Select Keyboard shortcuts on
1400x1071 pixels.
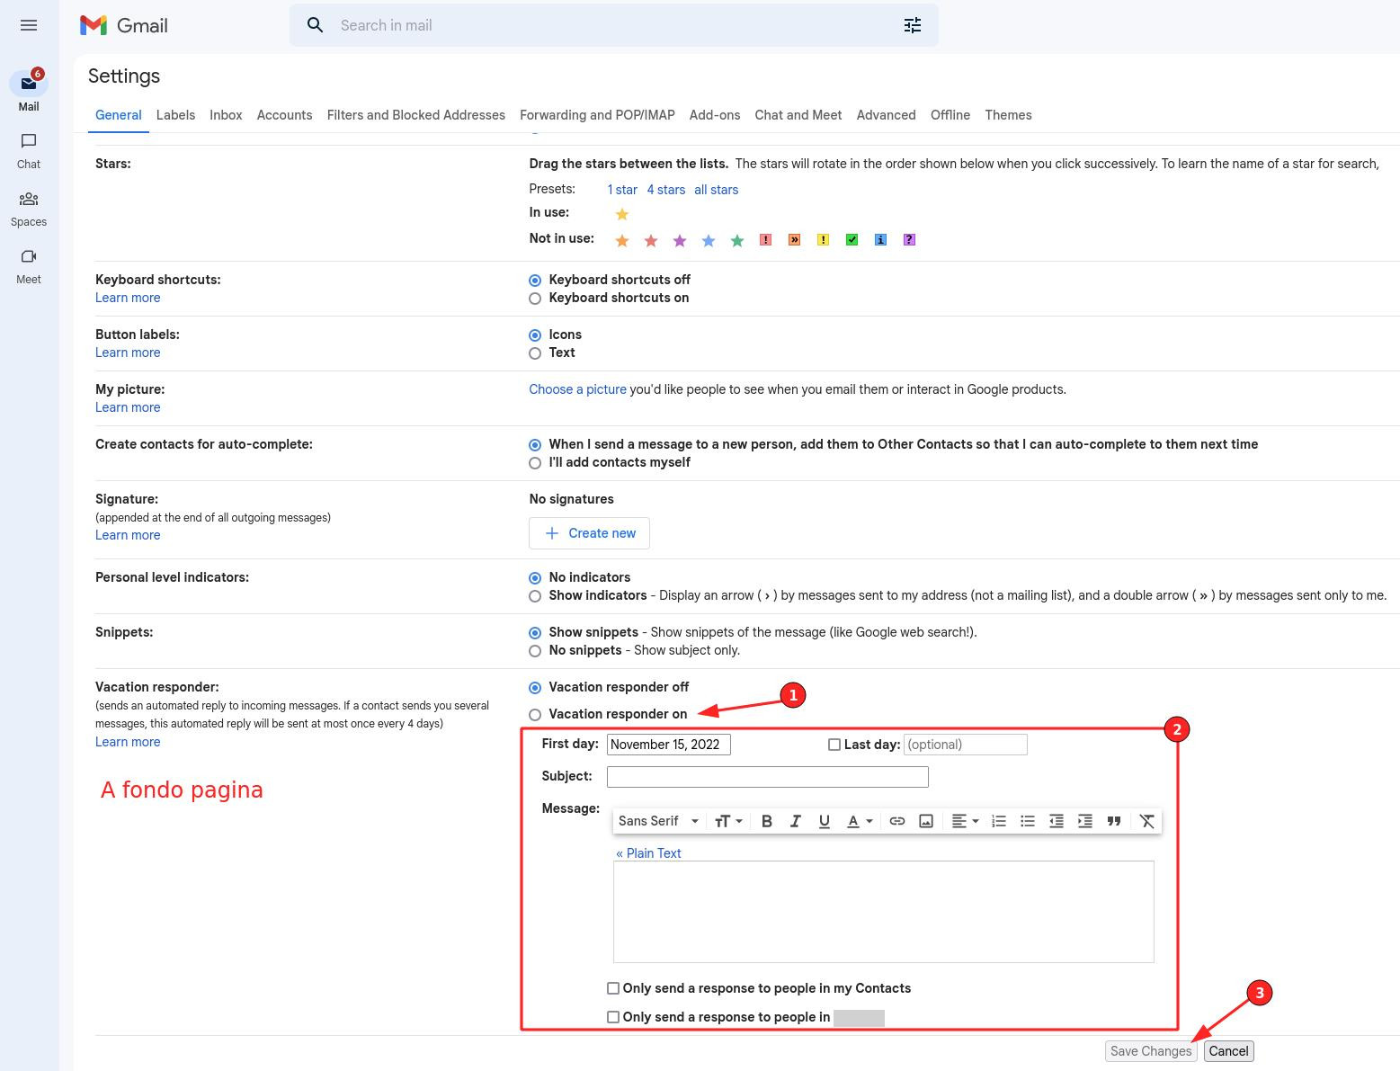point(535,299)
